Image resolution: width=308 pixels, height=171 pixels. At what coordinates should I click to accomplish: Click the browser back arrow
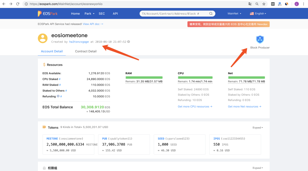pos(4,4)
